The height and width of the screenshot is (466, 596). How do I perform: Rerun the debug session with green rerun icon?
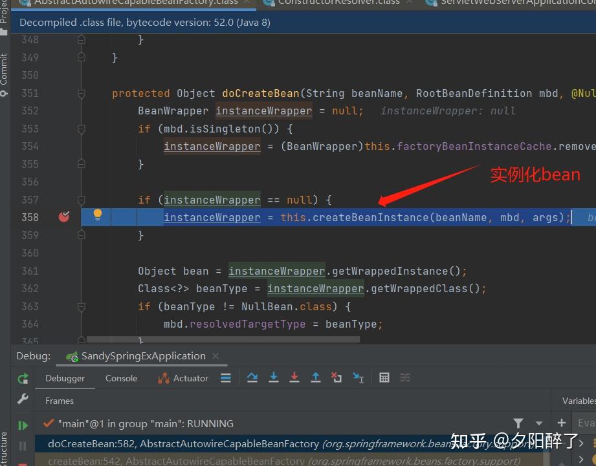pyautogui.click(x=21, y=378)
